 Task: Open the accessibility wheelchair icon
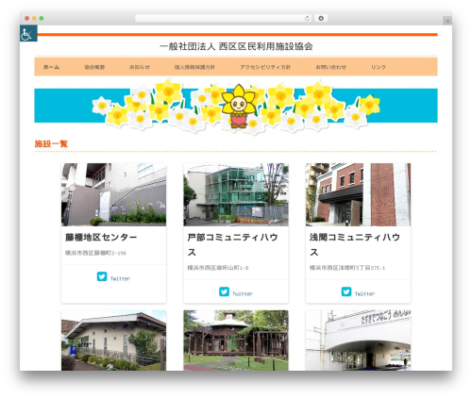pyautogui.click(x=28, y=33)
